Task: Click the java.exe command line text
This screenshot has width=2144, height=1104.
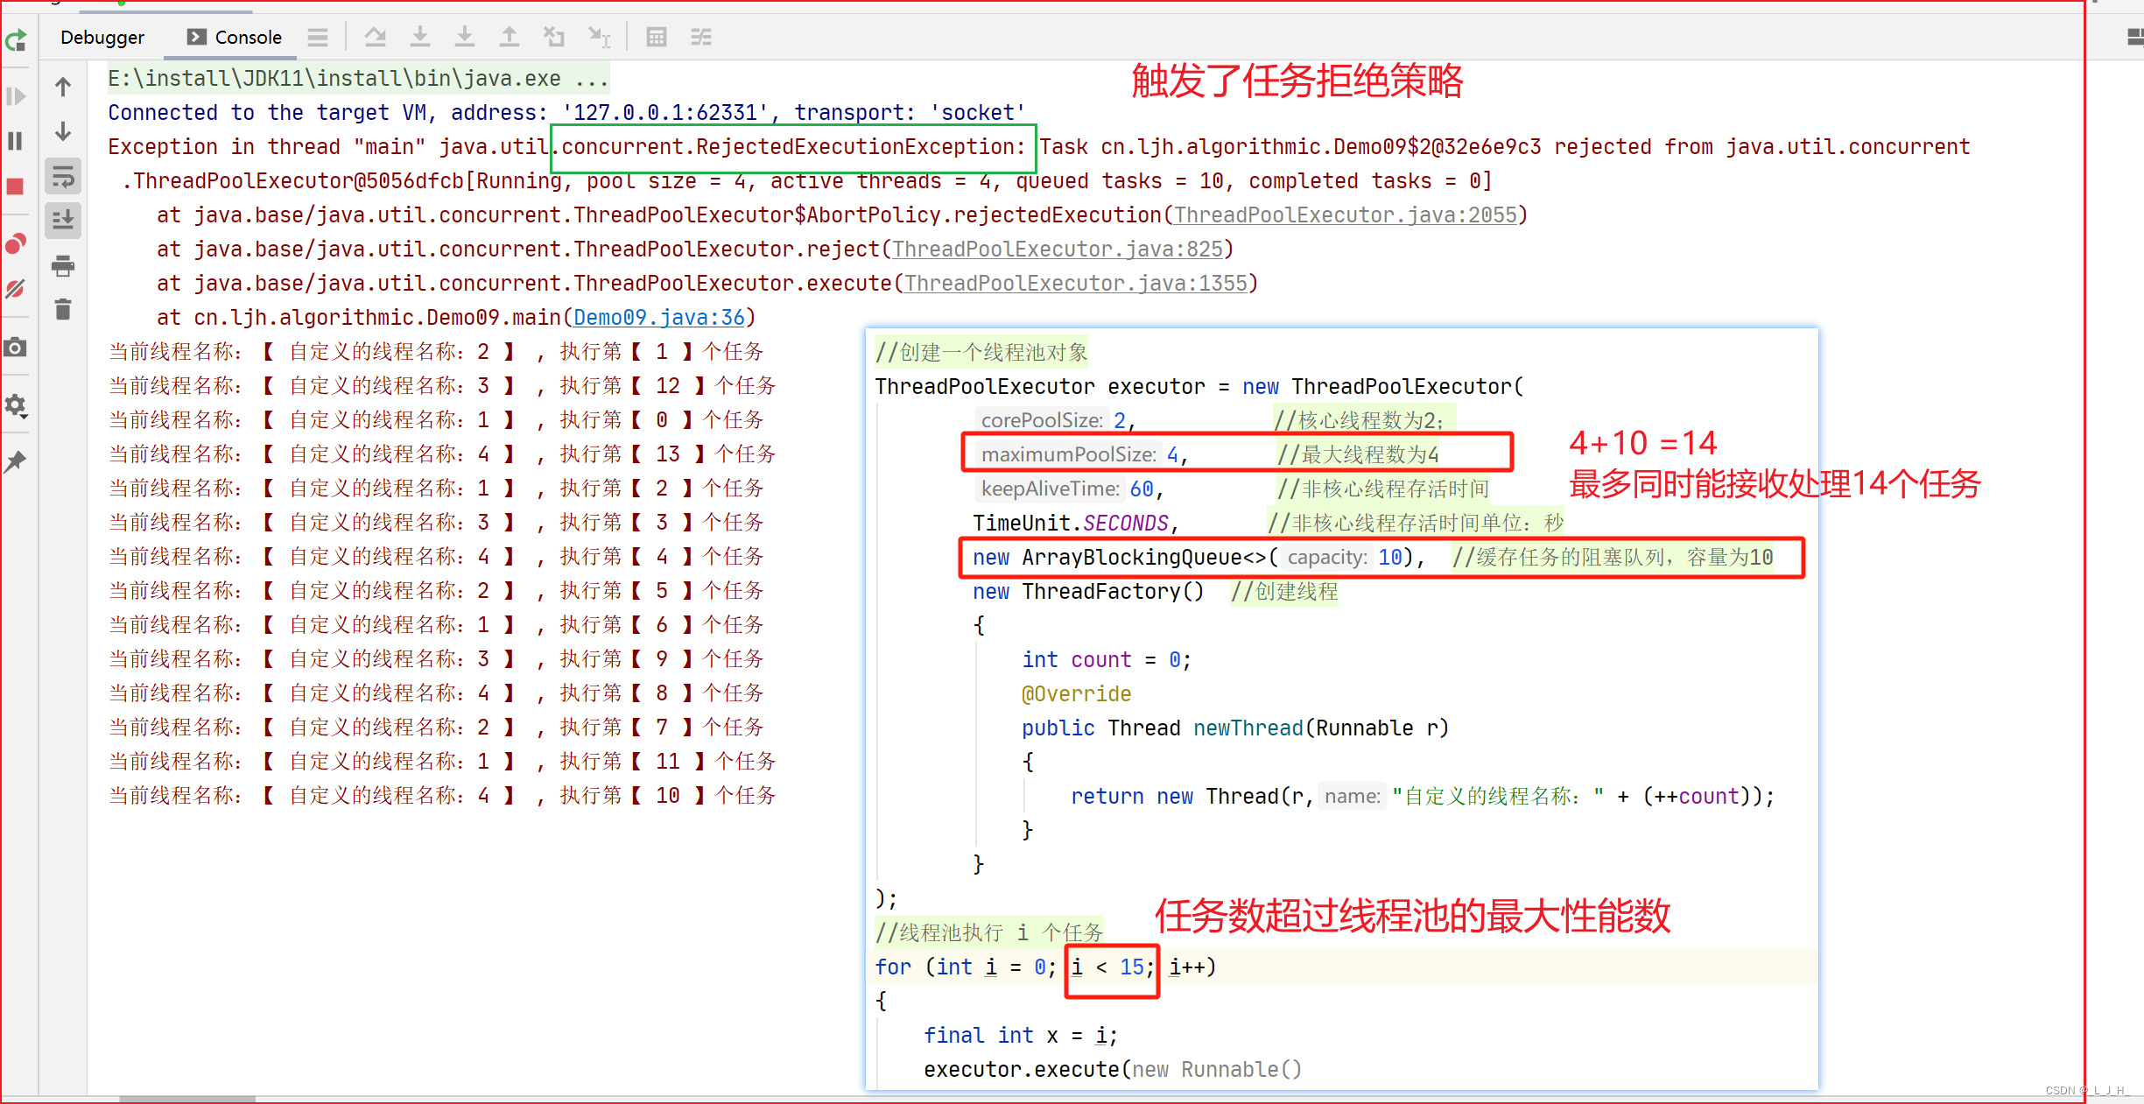Action: pos(358,79)
